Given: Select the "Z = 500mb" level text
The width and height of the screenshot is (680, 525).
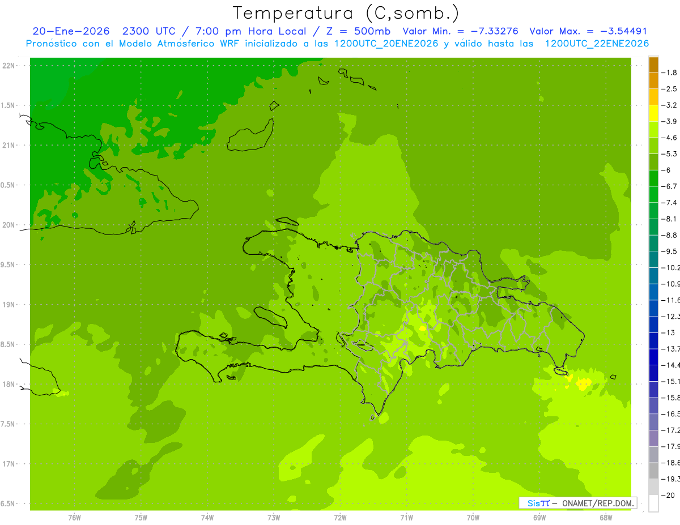Looking at the screenshot, I should coord(358,31).
